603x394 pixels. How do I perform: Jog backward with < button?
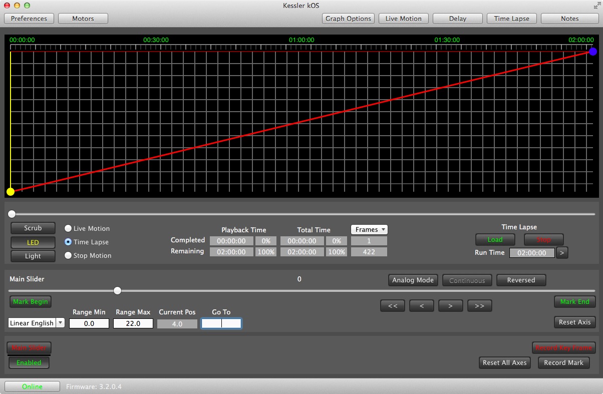click(422, 306)
